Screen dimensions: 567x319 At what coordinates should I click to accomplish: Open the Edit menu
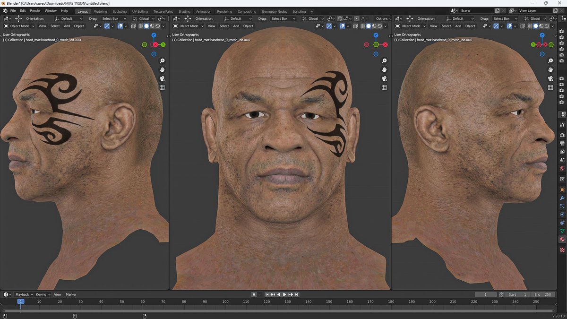[x=23, y=10]
